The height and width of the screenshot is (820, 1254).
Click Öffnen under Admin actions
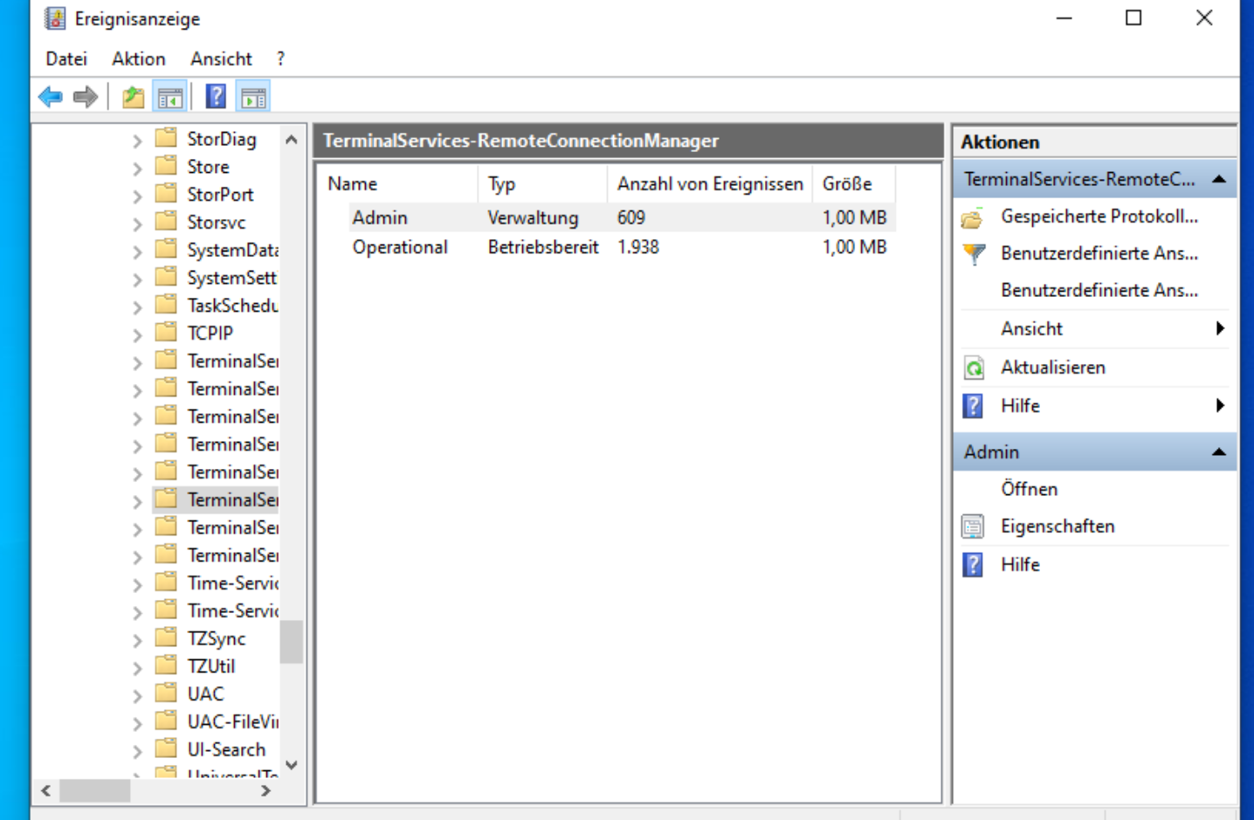[x=1029, y=489]
